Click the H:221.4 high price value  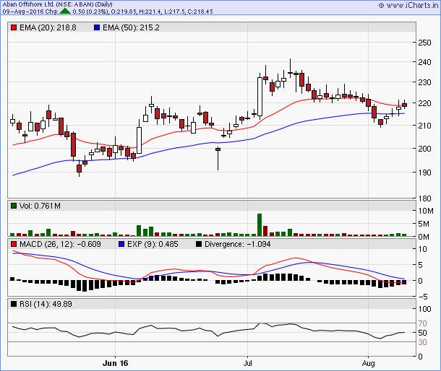[x=150, y=12]
